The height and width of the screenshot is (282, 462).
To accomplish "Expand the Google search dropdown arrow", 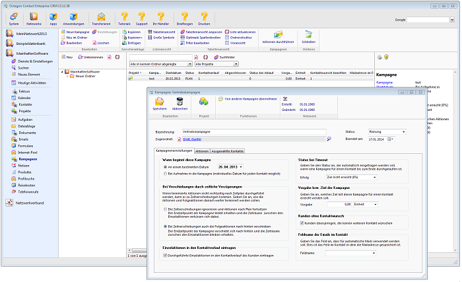I will [x=452, y=20].
